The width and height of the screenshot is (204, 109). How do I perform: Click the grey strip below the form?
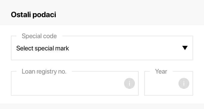pos(102,107)
